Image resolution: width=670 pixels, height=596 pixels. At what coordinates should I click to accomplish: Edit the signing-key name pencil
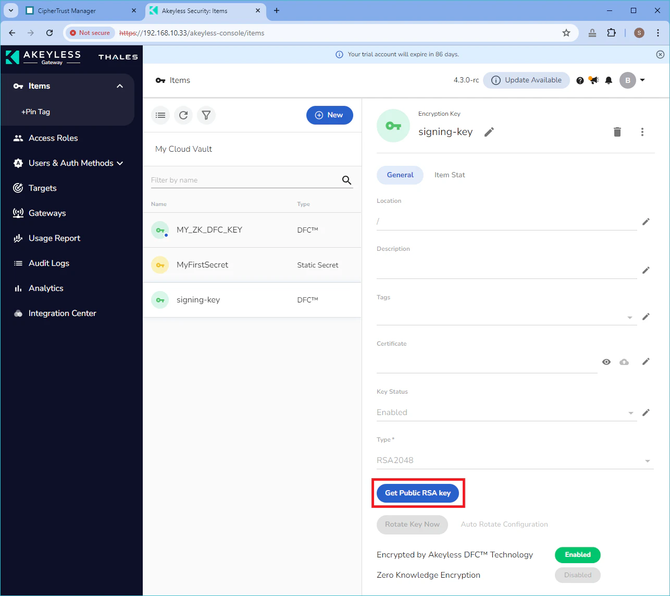tap(489, 132)
